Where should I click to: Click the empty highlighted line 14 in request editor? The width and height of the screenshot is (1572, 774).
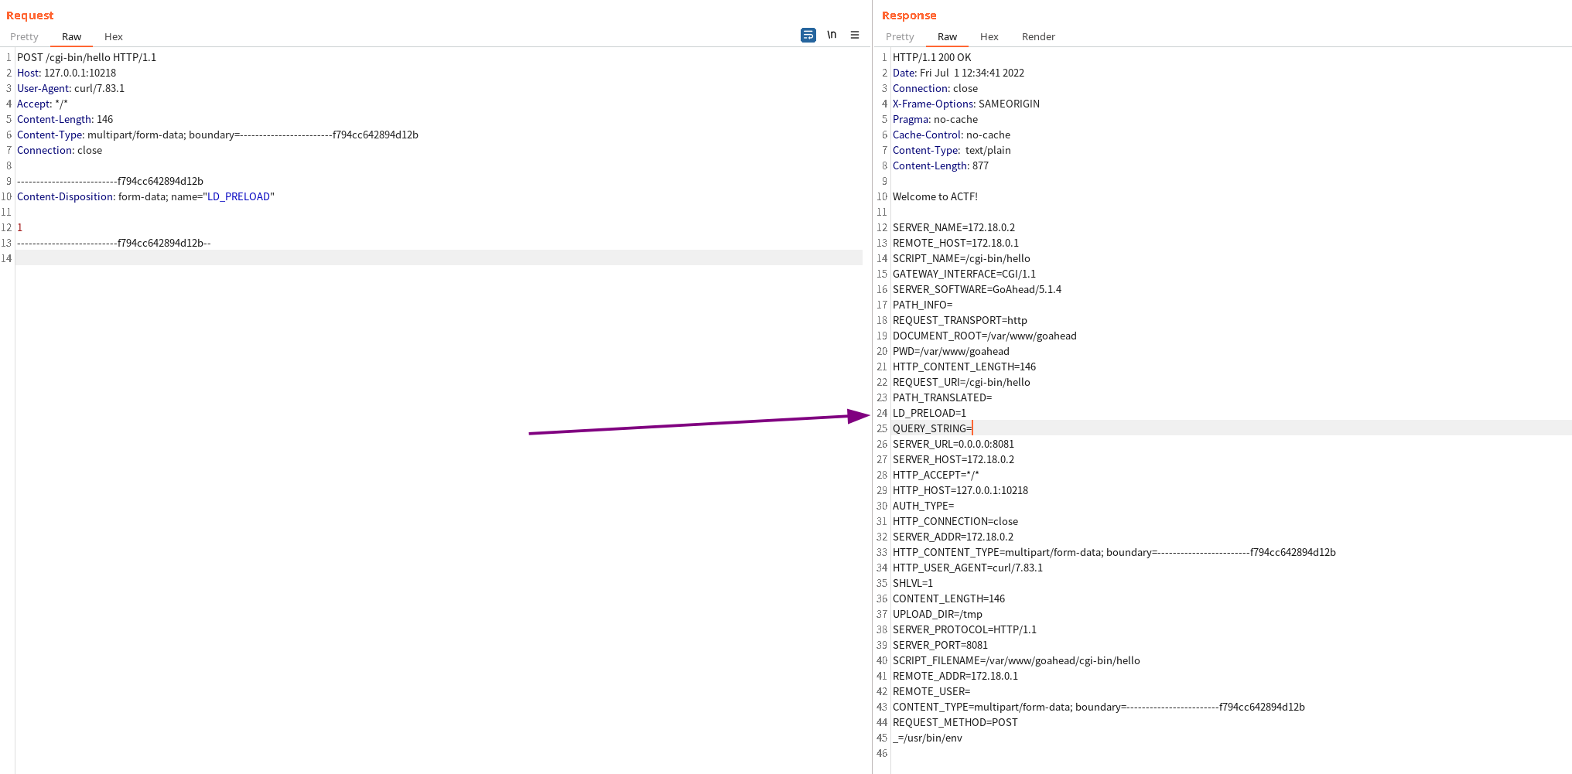[x=439, y=258]
